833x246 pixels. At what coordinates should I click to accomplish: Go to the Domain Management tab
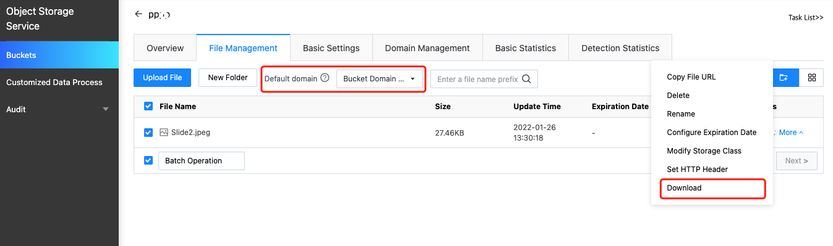pyautogui.click(x=427, y=48)
